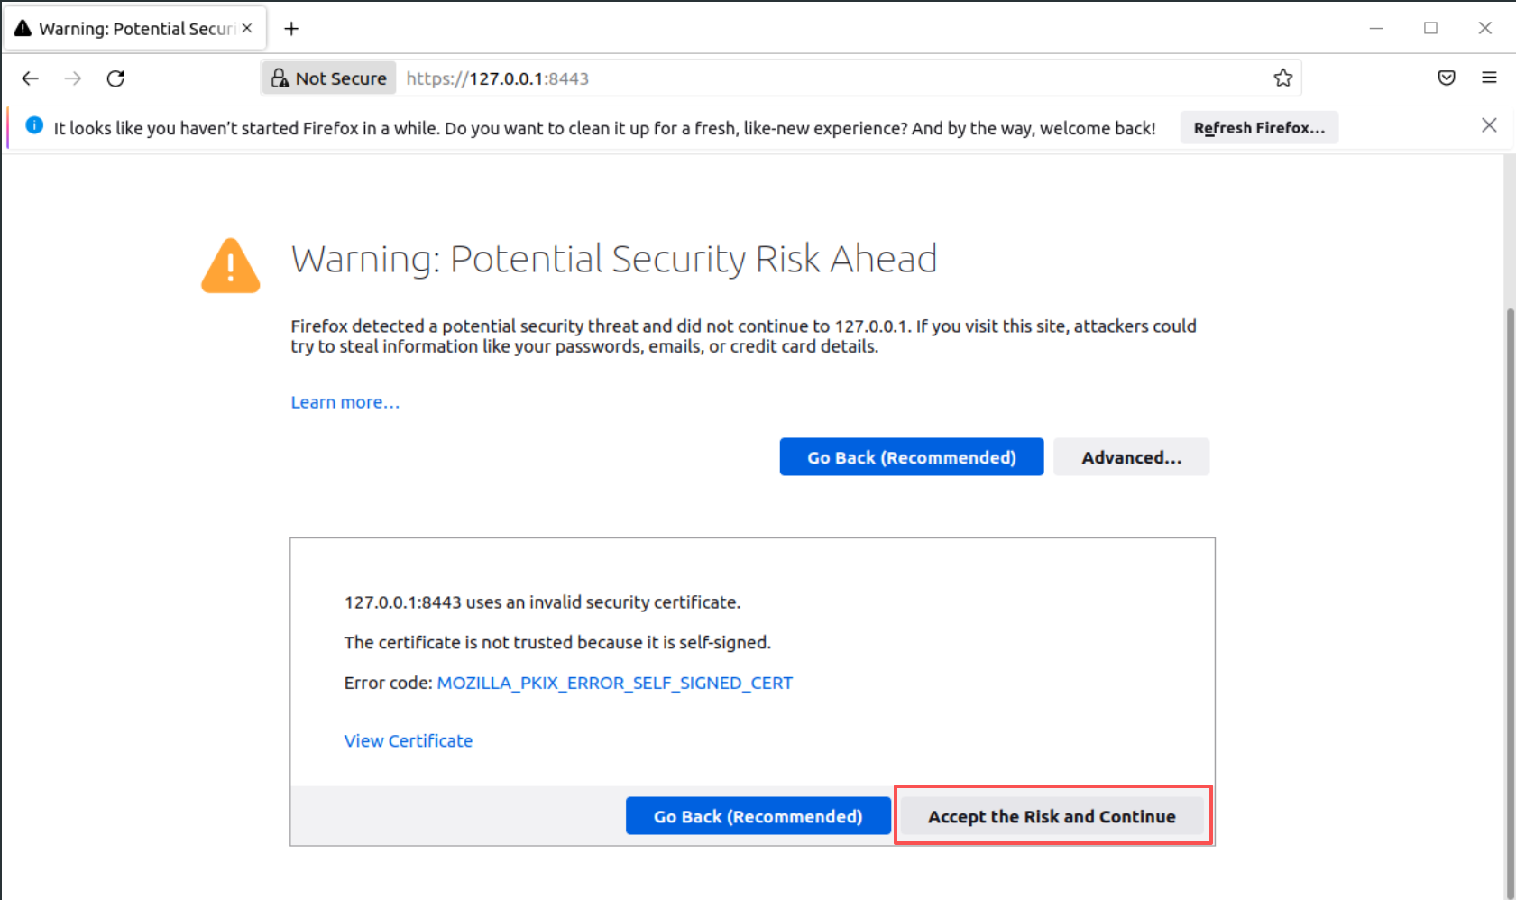Dismiss the Refresh Firefox notification bar
This screenshot has width=1516, height=900.
point(1489,125)
